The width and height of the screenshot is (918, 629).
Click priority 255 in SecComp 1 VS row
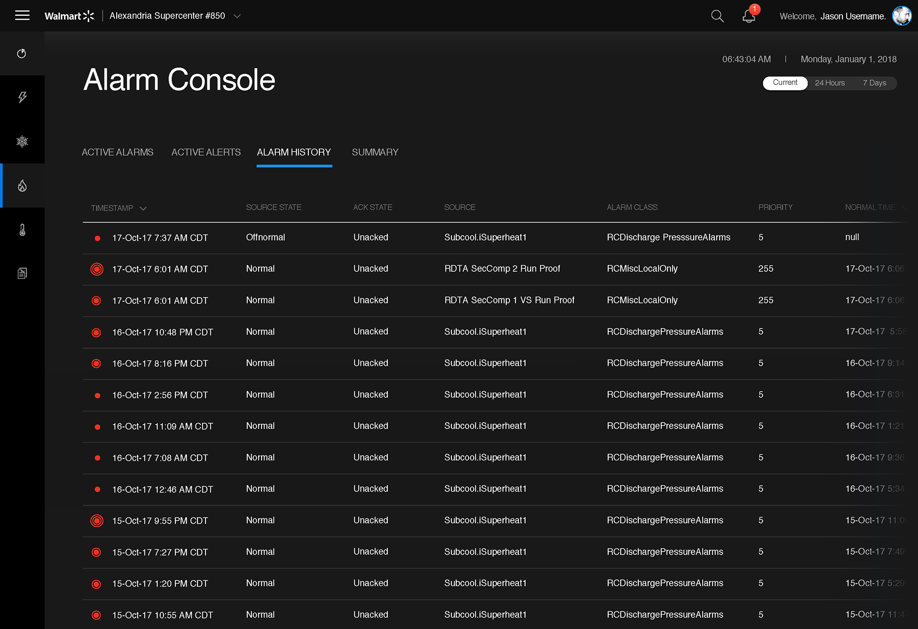765,300
